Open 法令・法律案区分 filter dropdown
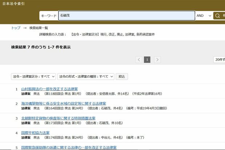This screenshot has width=225, height=150. (33, 77)
